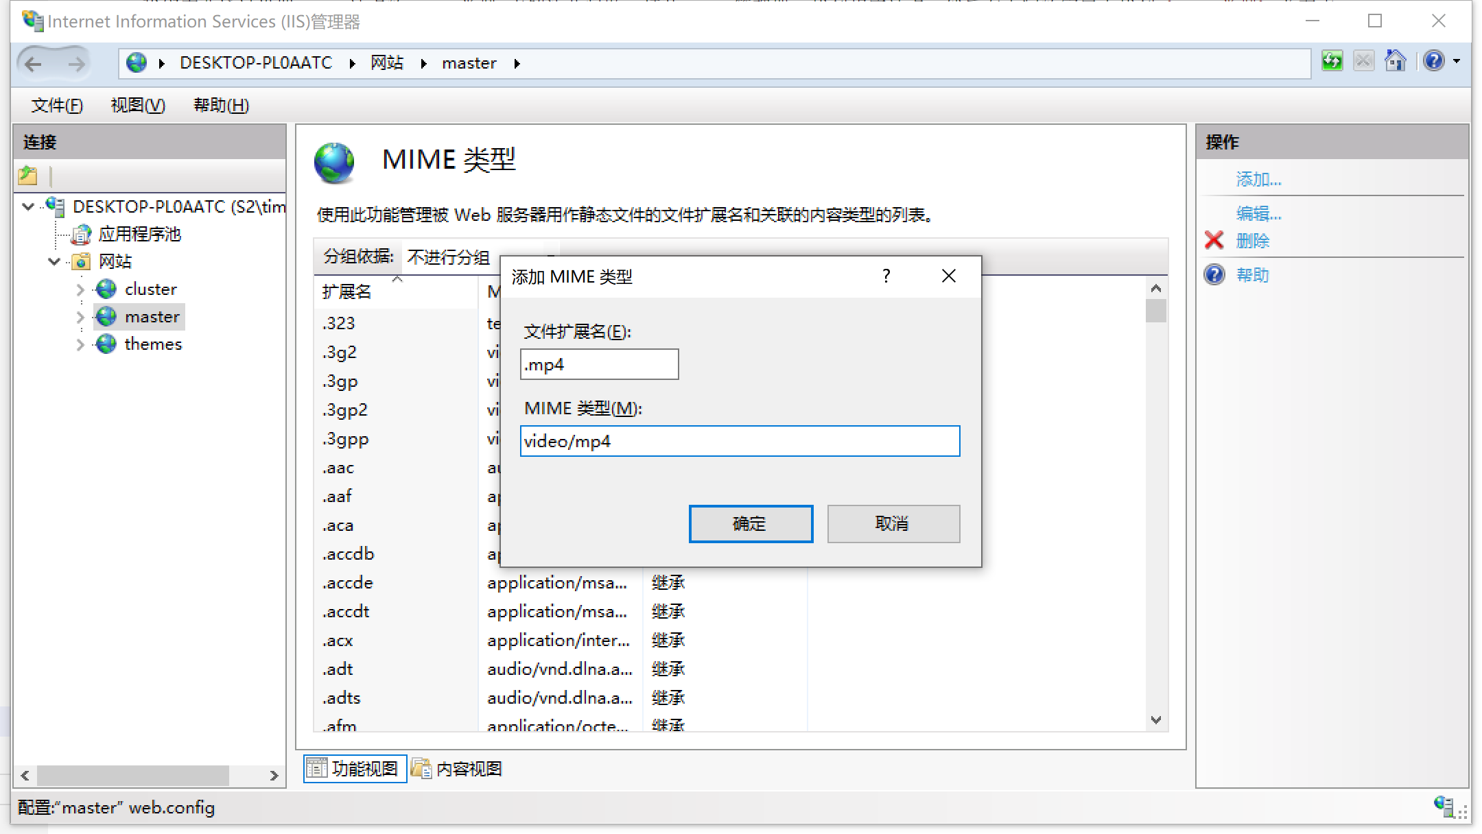The width and height of the screenshot is (1482, 834).
Task: Click the connect icon in Connections panel
Action: 28,176
